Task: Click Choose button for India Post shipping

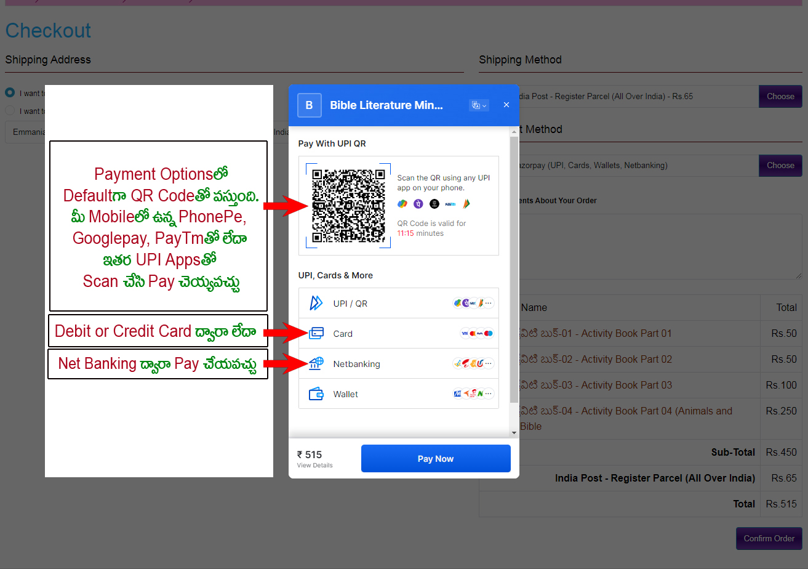Action: [x=780, y=96]
